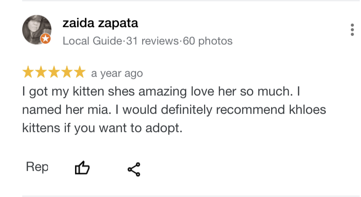Viewport: 361px width, 197px height.
Task: Open zaida zapata's profile photo
Action: coord(36,29)
